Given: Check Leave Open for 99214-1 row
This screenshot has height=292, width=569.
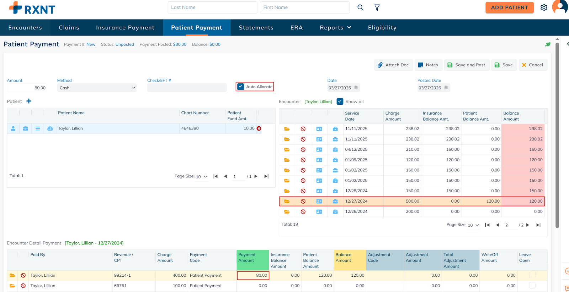Looking at the screenshot, I should (x=532, y=275).
